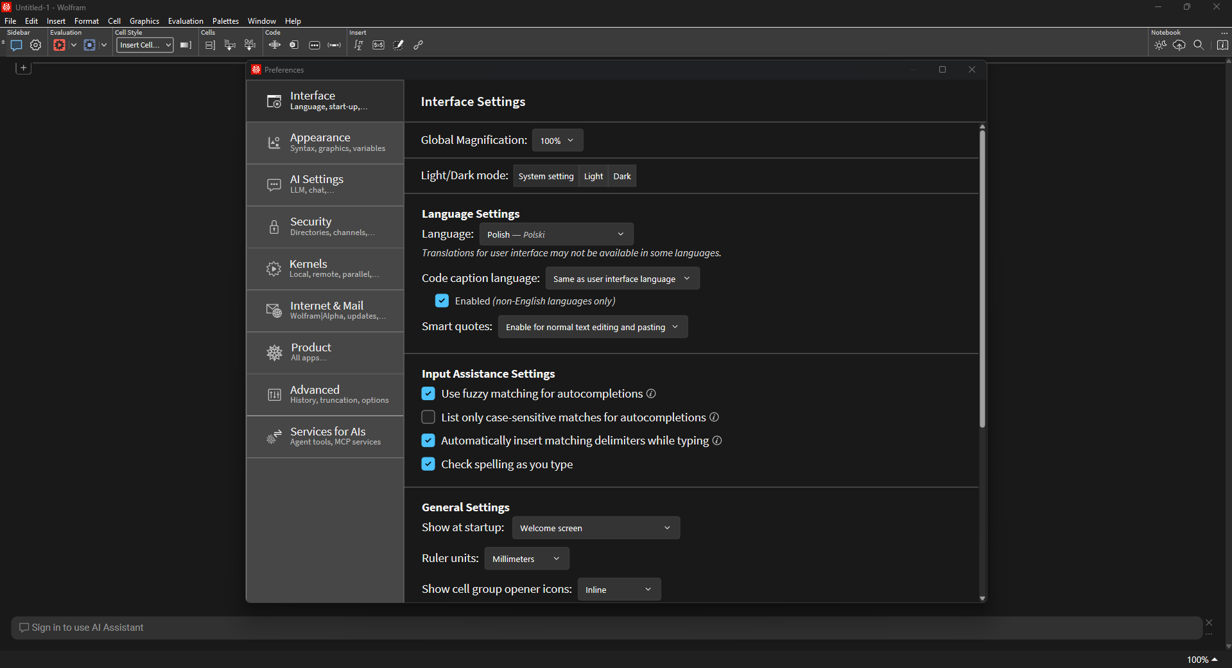
Task: Open the sidebar settings gear icon
Action: (36, 45)
